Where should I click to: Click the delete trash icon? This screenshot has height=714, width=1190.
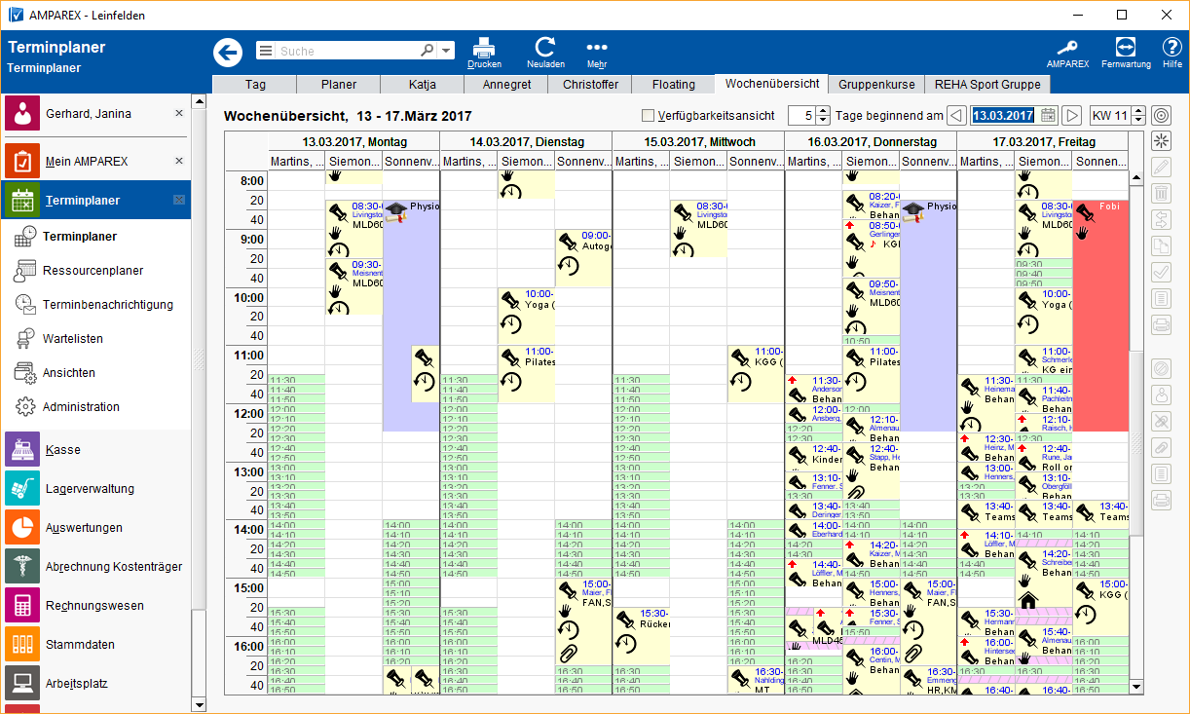[1161, 194]
